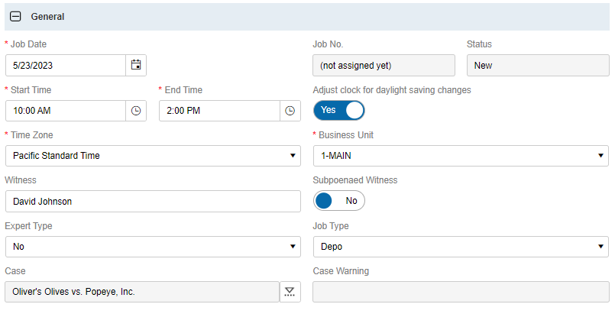Open the Job Type dropdown
This screenshot has height=317, width=615.
pos(461,247)
